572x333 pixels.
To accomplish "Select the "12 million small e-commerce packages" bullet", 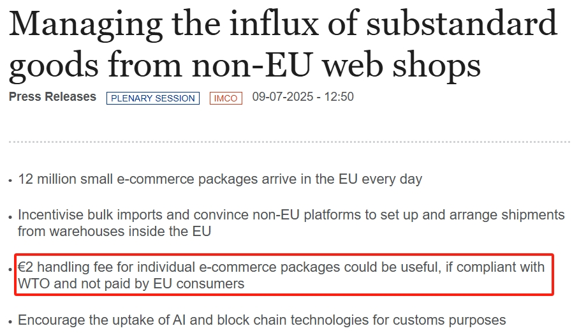I will coord(220,179).
